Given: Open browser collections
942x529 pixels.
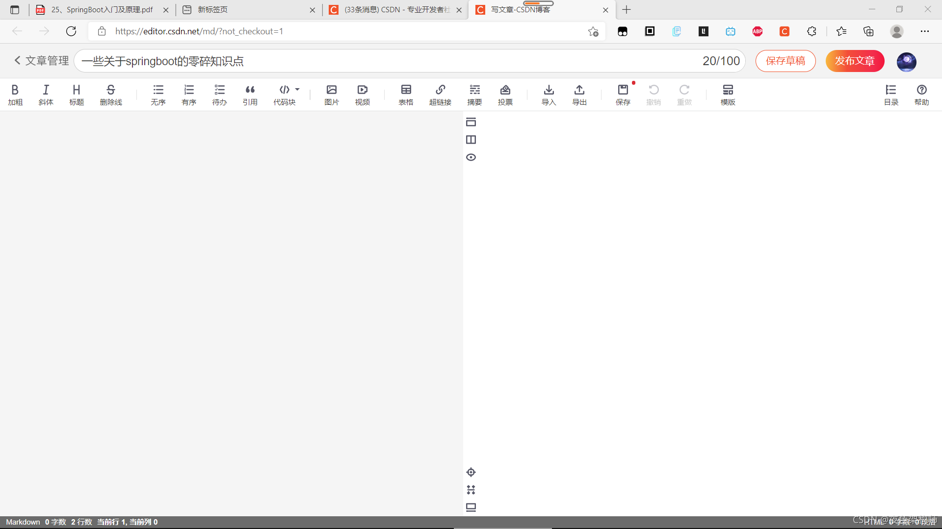Looking at the screenshot, I should (868, 31).
